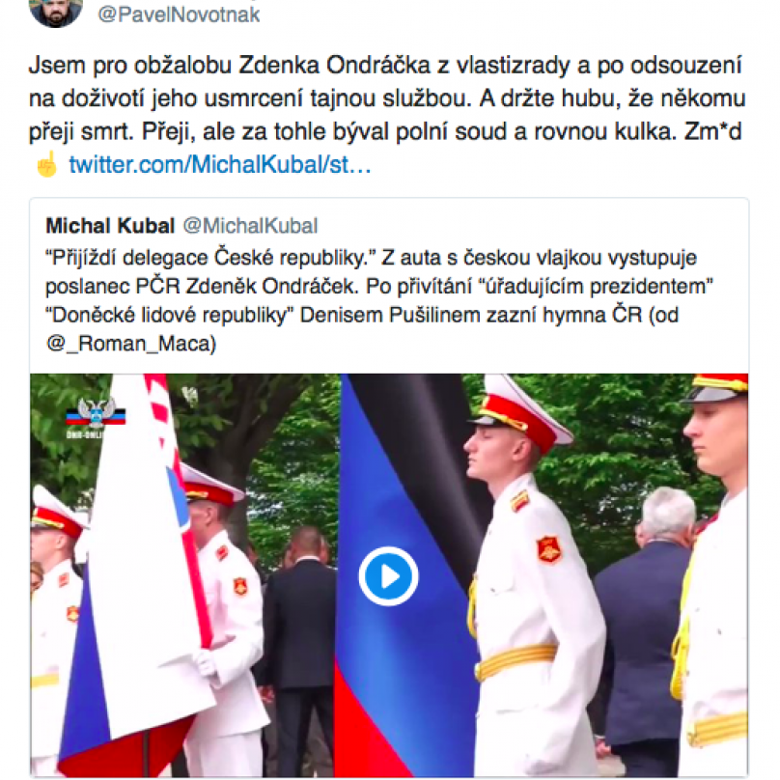Viewport: 780px width, 780px height.
Task: Click the @_Roman_Maca mention
Action: click(131, 344)
